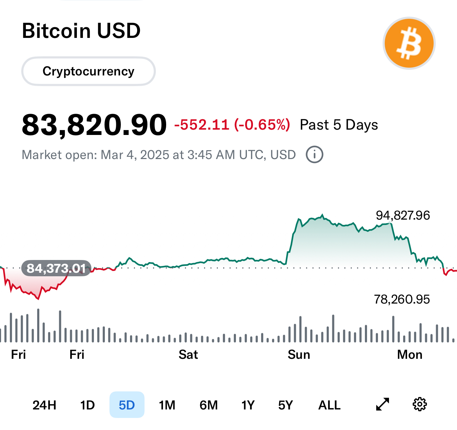Click the Sat label on timeline
The height and width of the screenshot is (430, 457).
tap(188, 355)
